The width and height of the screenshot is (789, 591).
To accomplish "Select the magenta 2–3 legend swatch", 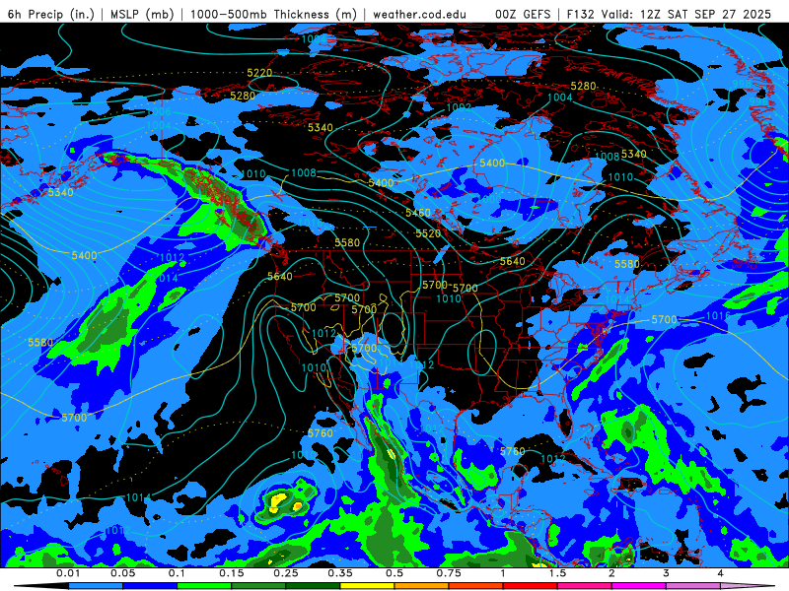I will (x=639, y=586).
